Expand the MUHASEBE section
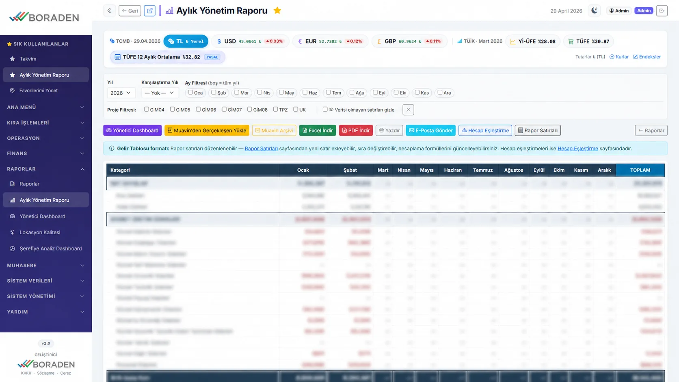Screen dimensions: 679x382 click(46, 265)
